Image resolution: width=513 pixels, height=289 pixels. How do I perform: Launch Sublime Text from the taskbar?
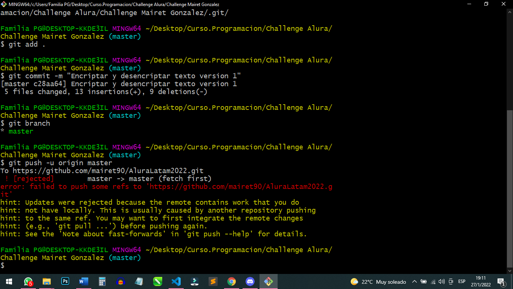click(x=213, y=281)
